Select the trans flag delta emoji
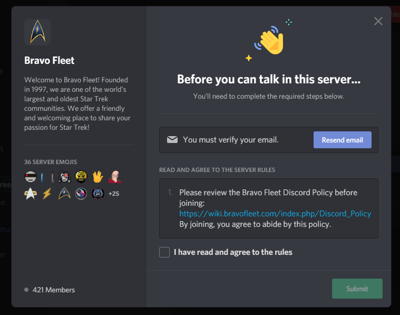The height and width of the screenshot is (315, 400). coord(81,194)
